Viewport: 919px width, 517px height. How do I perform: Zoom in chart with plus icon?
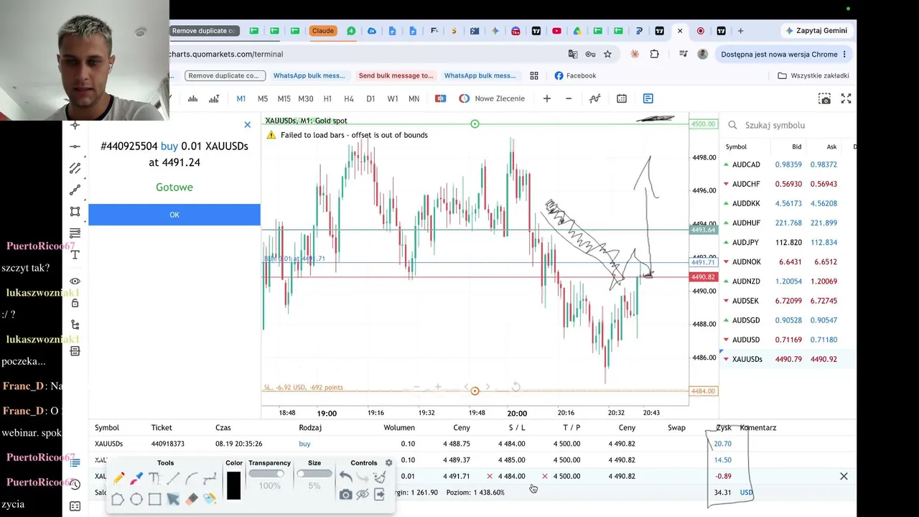pos(547,98)
